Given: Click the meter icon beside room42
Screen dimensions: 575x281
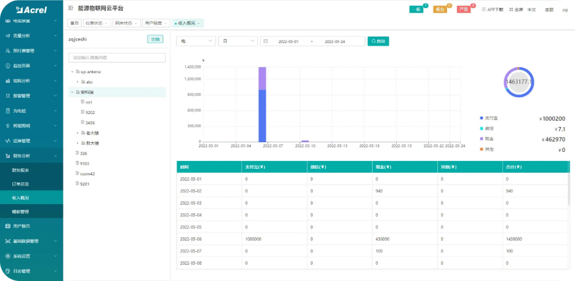Looking at the screenshot, I should [77, 173].
